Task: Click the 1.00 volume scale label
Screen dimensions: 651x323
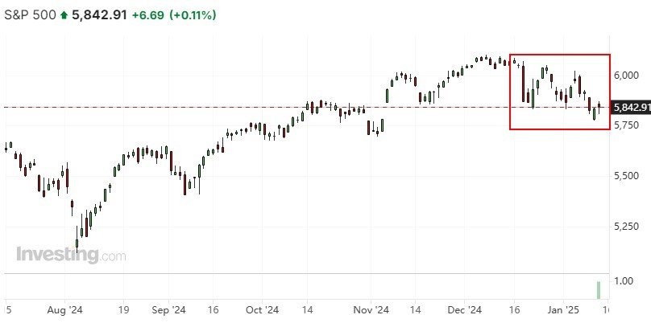Action: (x=622, y=281)
